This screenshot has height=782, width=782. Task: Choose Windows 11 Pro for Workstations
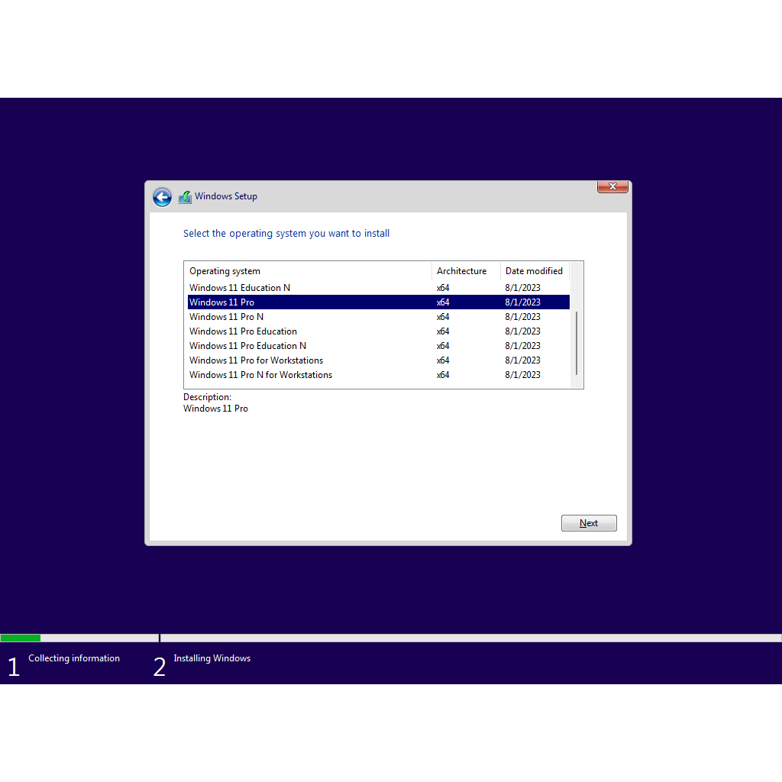click(x=257, y=360)
